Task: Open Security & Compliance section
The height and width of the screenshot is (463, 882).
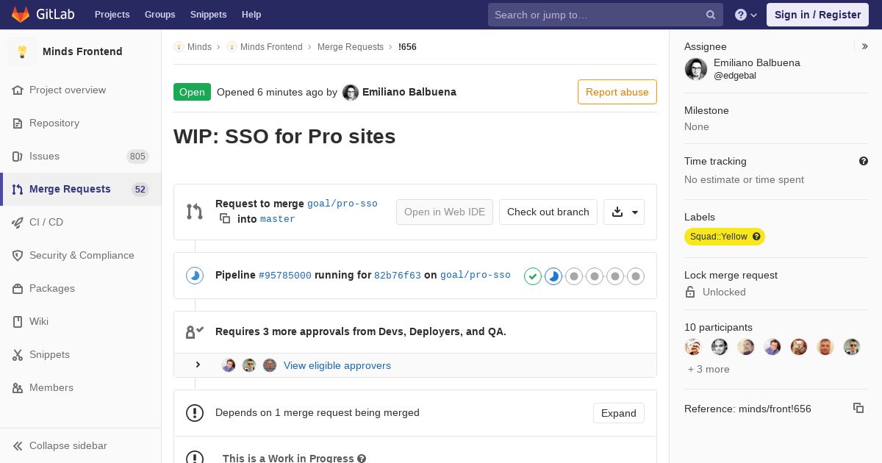Action: coord(82,255)
